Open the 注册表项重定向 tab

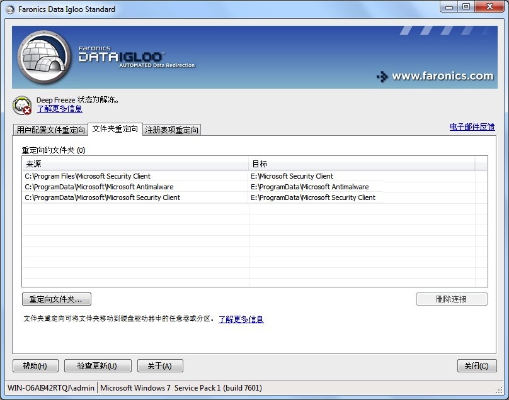[172, 130]
